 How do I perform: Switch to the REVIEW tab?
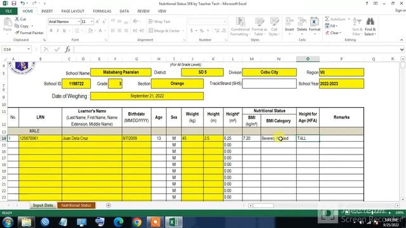coord(143,11)
